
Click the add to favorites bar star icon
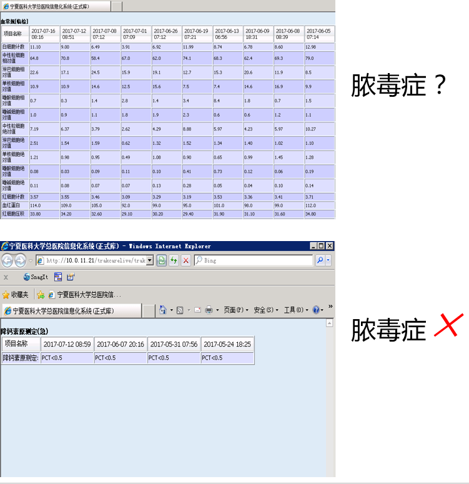tap(41, 294)
